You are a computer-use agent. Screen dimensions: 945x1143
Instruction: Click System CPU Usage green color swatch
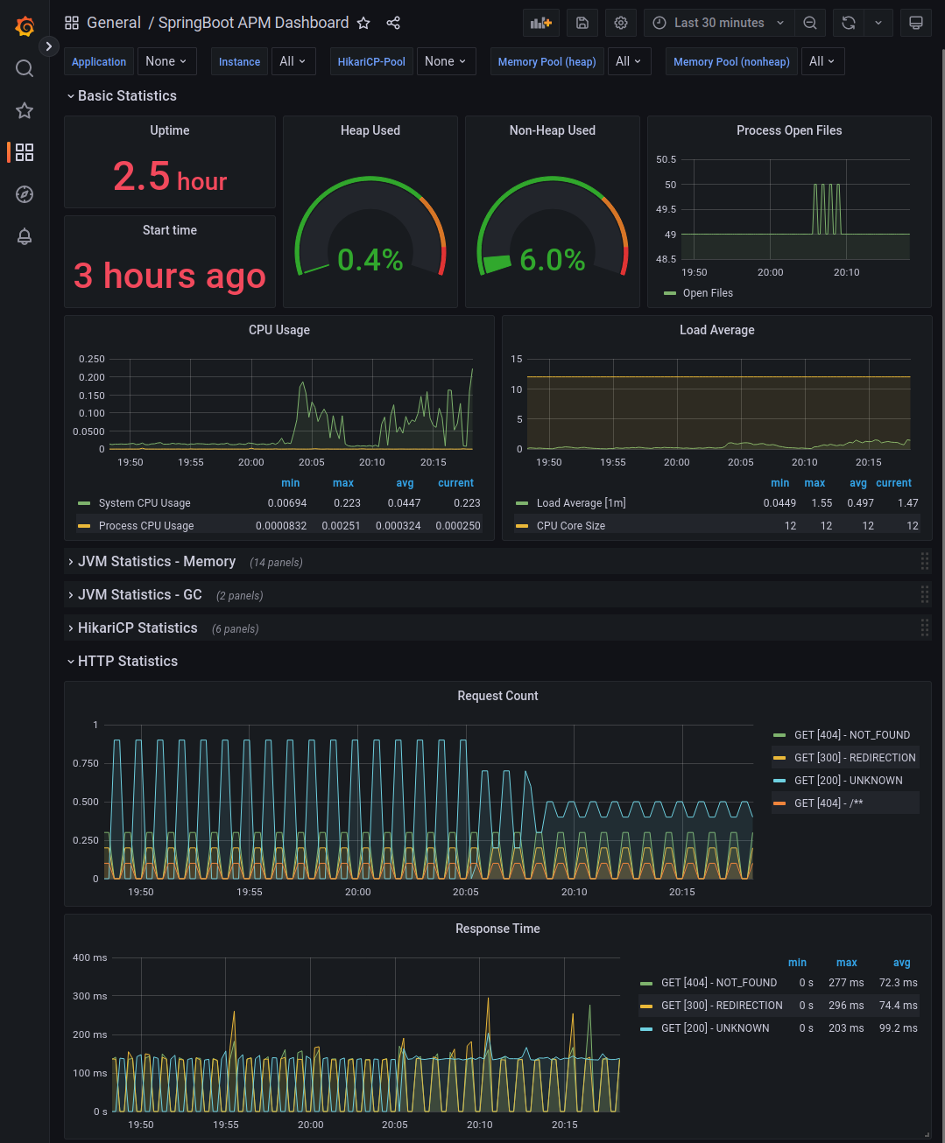point(84,503)
